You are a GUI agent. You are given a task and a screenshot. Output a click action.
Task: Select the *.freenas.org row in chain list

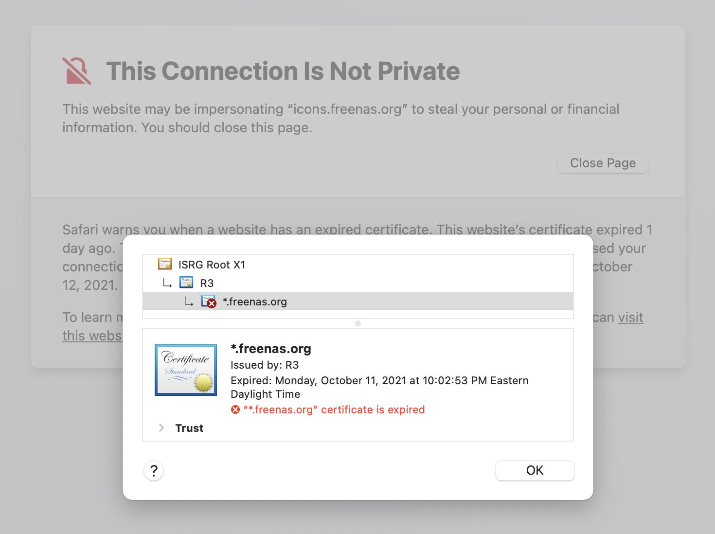(x=358, y=301)
